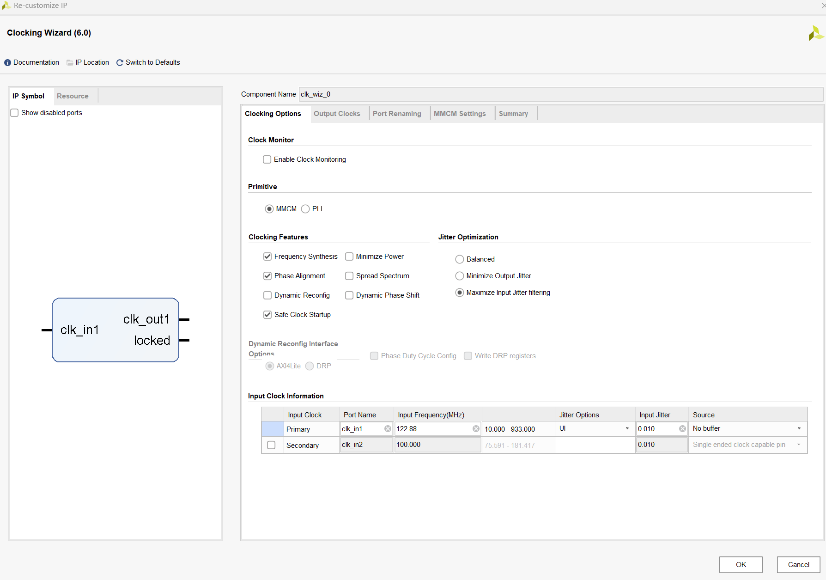Clear the clk_in1 port name field

[388, 429]
